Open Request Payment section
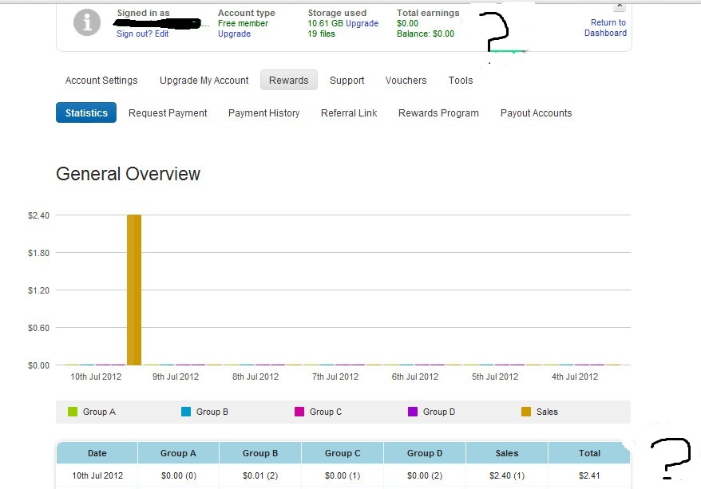 [168, 113]
